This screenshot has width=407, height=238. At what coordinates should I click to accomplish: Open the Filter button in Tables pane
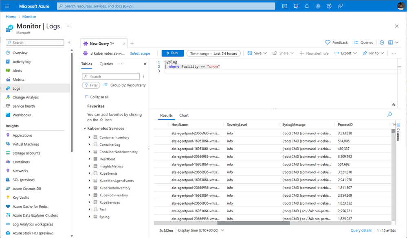[91, 85]
